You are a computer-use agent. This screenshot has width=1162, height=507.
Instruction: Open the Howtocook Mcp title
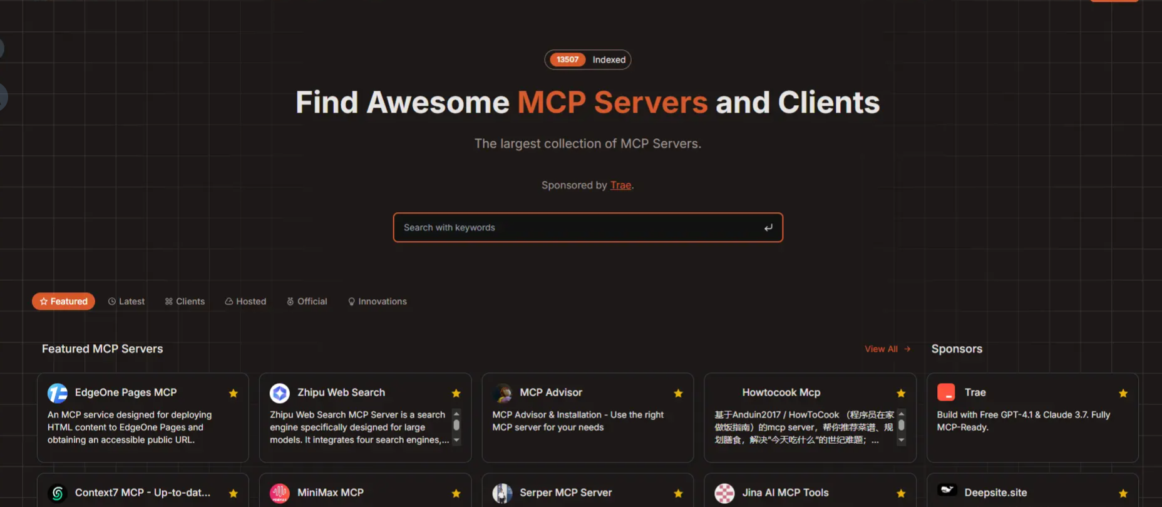[781, 392]
